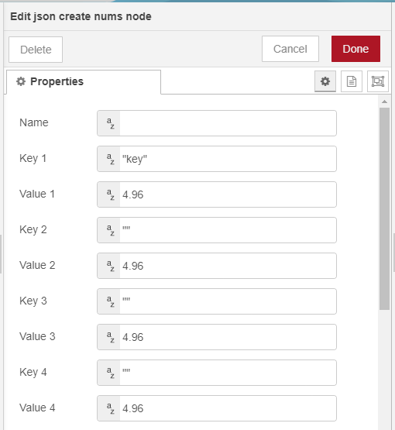This screenshot has height=430, width=395.
Task: Change type icon for Key 4 field
Action: click(x=109, y=373)
